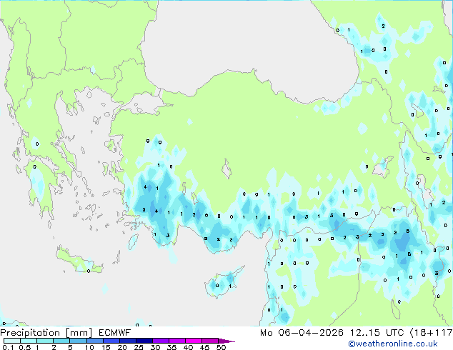The height and width of the screenshot is (350, 453).
Task: Click the '0.1' legend value label
Action: click(x=8, y=347)
